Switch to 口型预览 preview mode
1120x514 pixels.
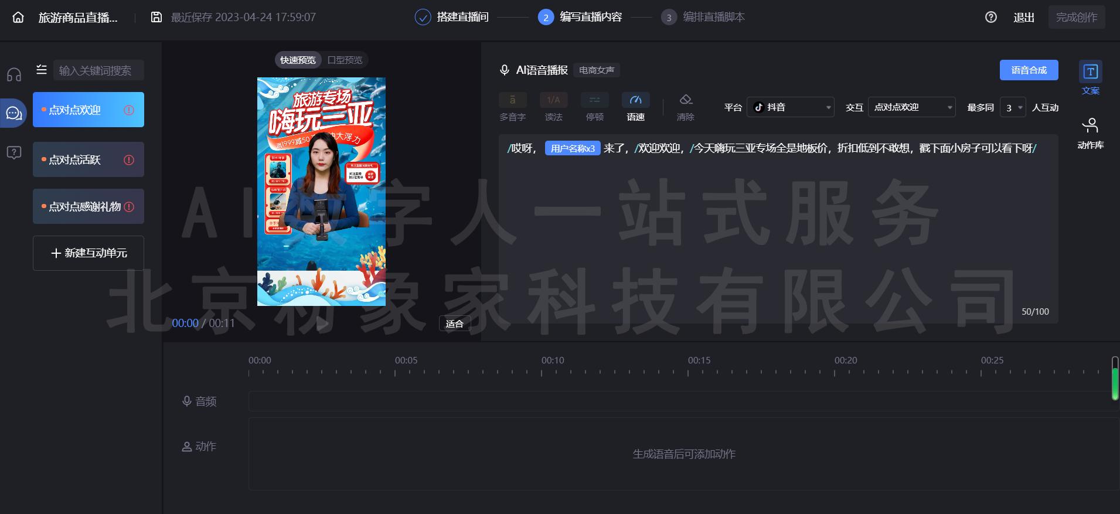coord(345,60)
